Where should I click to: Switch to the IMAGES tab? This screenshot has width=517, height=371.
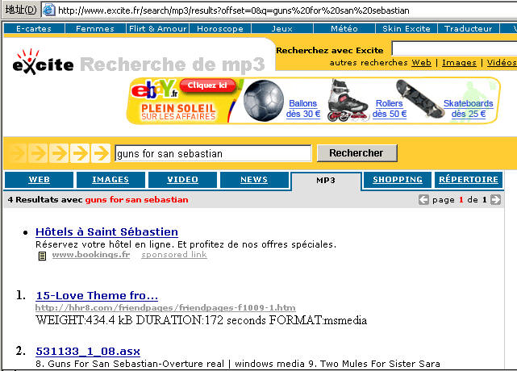(x=110, y=180)
